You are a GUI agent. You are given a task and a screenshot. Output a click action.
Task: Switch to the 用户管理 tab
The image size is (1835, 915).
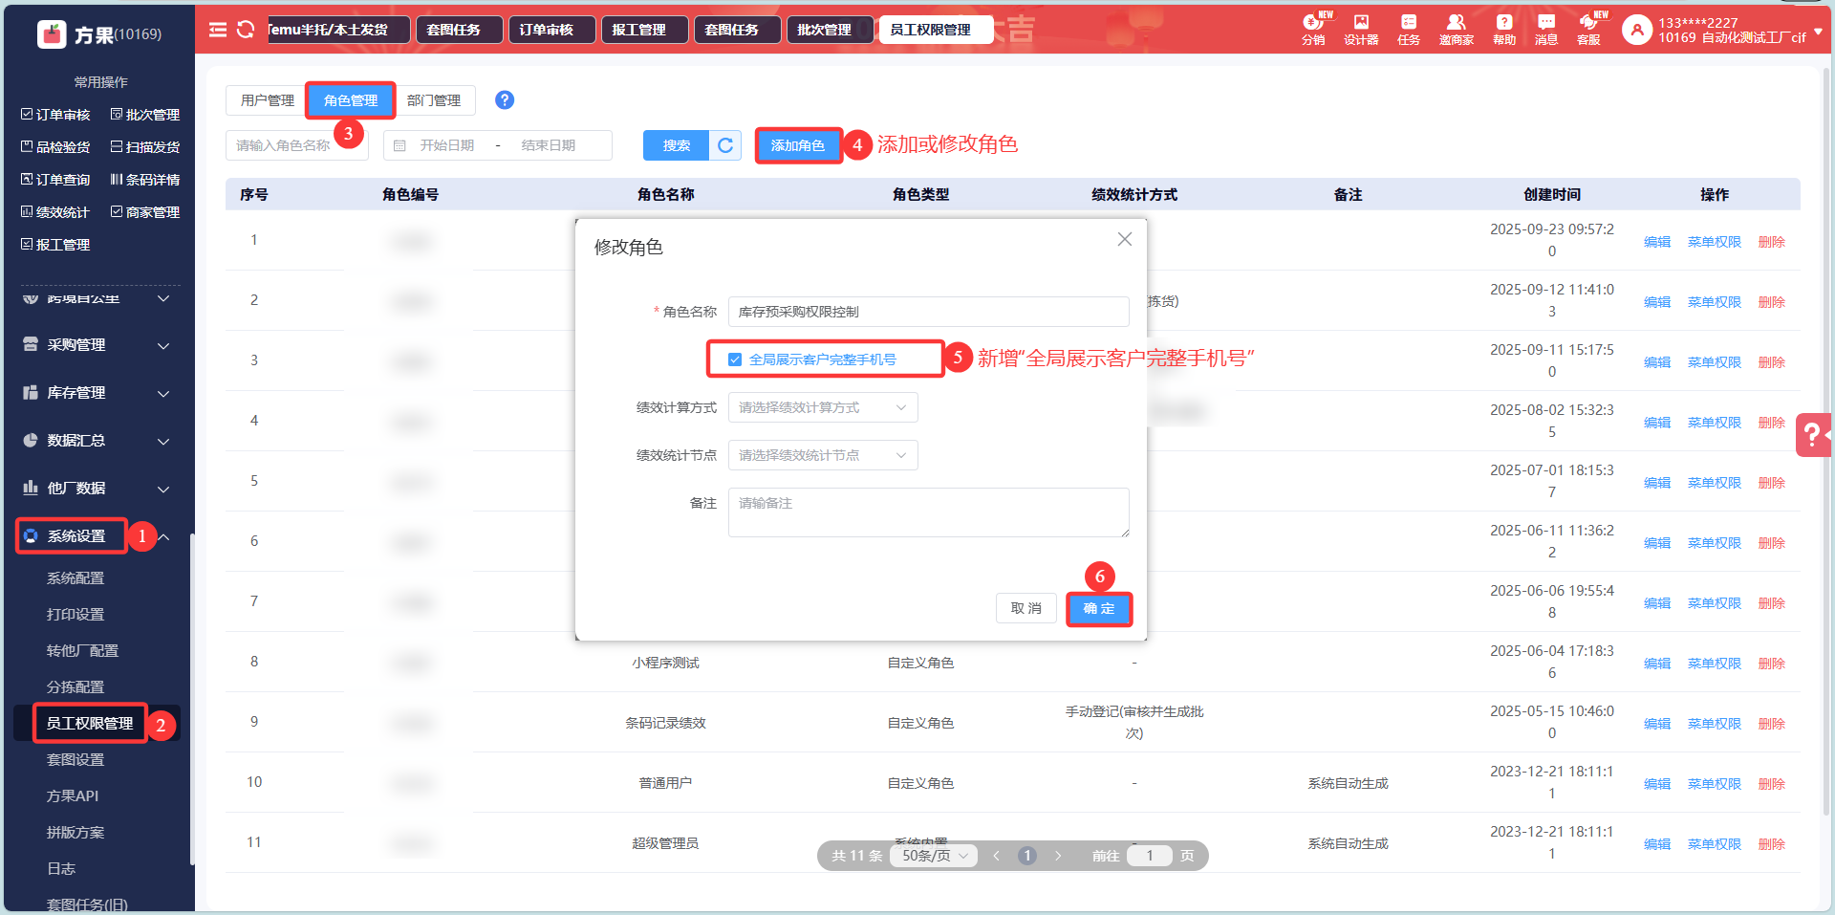pos(267,100)
